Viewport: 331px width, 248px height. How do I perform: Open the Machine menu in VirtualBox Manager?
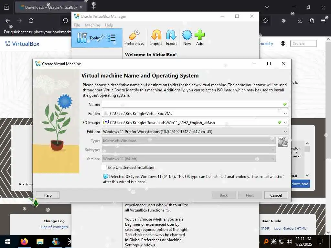coord(92,25)
